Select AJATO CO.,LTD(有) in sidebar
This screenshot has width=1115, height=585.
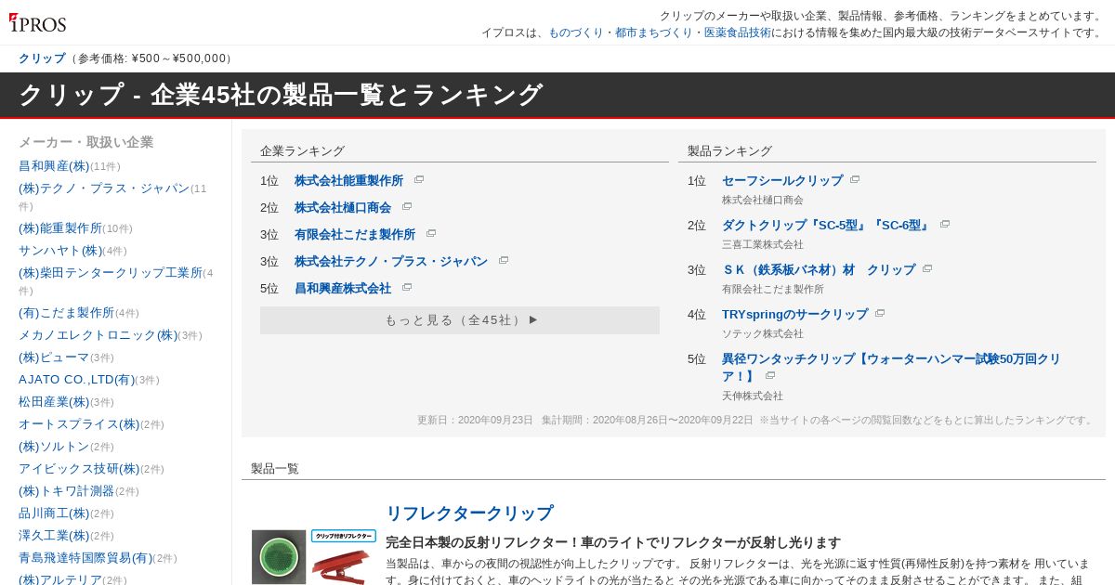pos(76,380)
